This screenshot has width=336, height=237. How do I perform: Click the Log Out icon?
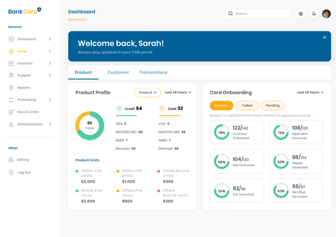tap(11, 172)
